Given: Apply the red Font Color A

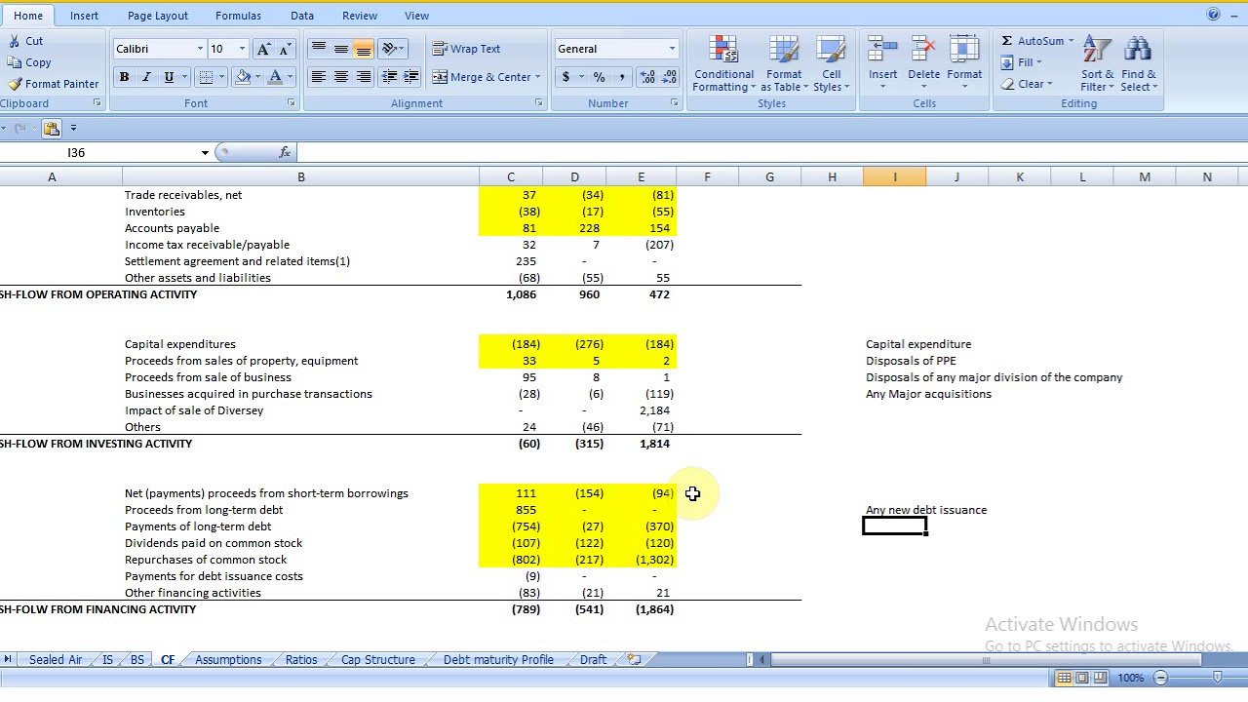Looking at the screenshot, I should (276, 77).
